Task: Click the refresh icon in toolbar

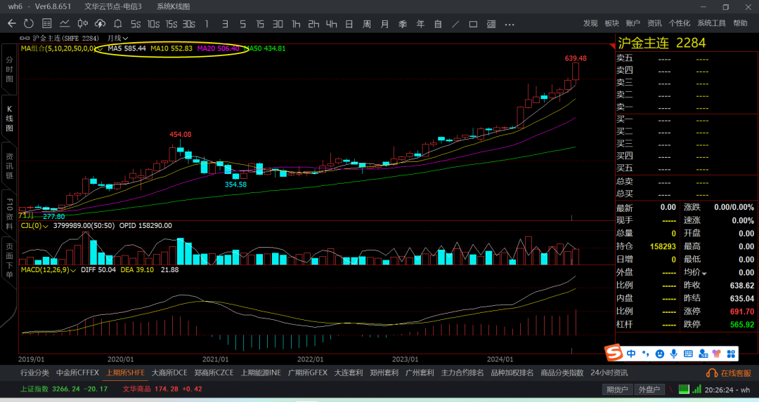Action: [x=29, y=23]
